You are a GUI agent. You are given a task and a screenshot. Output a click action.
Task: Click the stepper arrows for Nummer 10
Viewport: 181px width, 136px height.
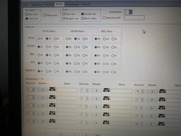[143, 91]
